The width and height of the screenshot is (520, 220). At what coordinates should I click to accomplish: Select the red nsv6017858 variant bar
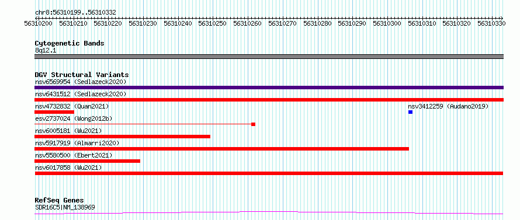269,173
